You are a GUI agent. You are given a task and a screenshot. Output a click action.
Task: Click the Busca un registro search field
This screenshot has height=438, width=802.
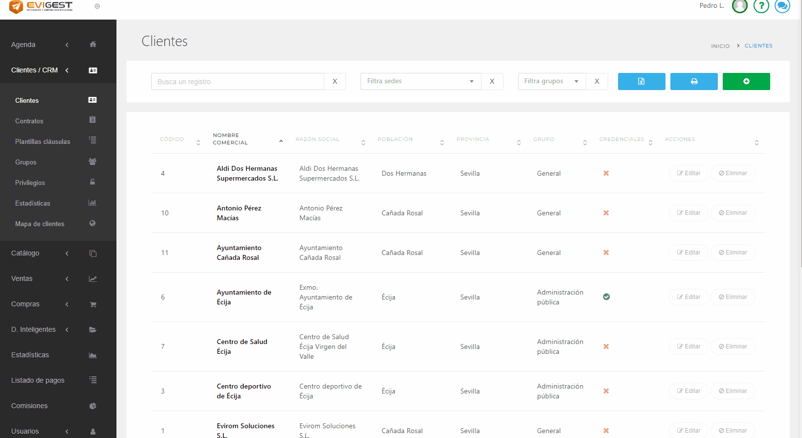[x=237, y=82]
